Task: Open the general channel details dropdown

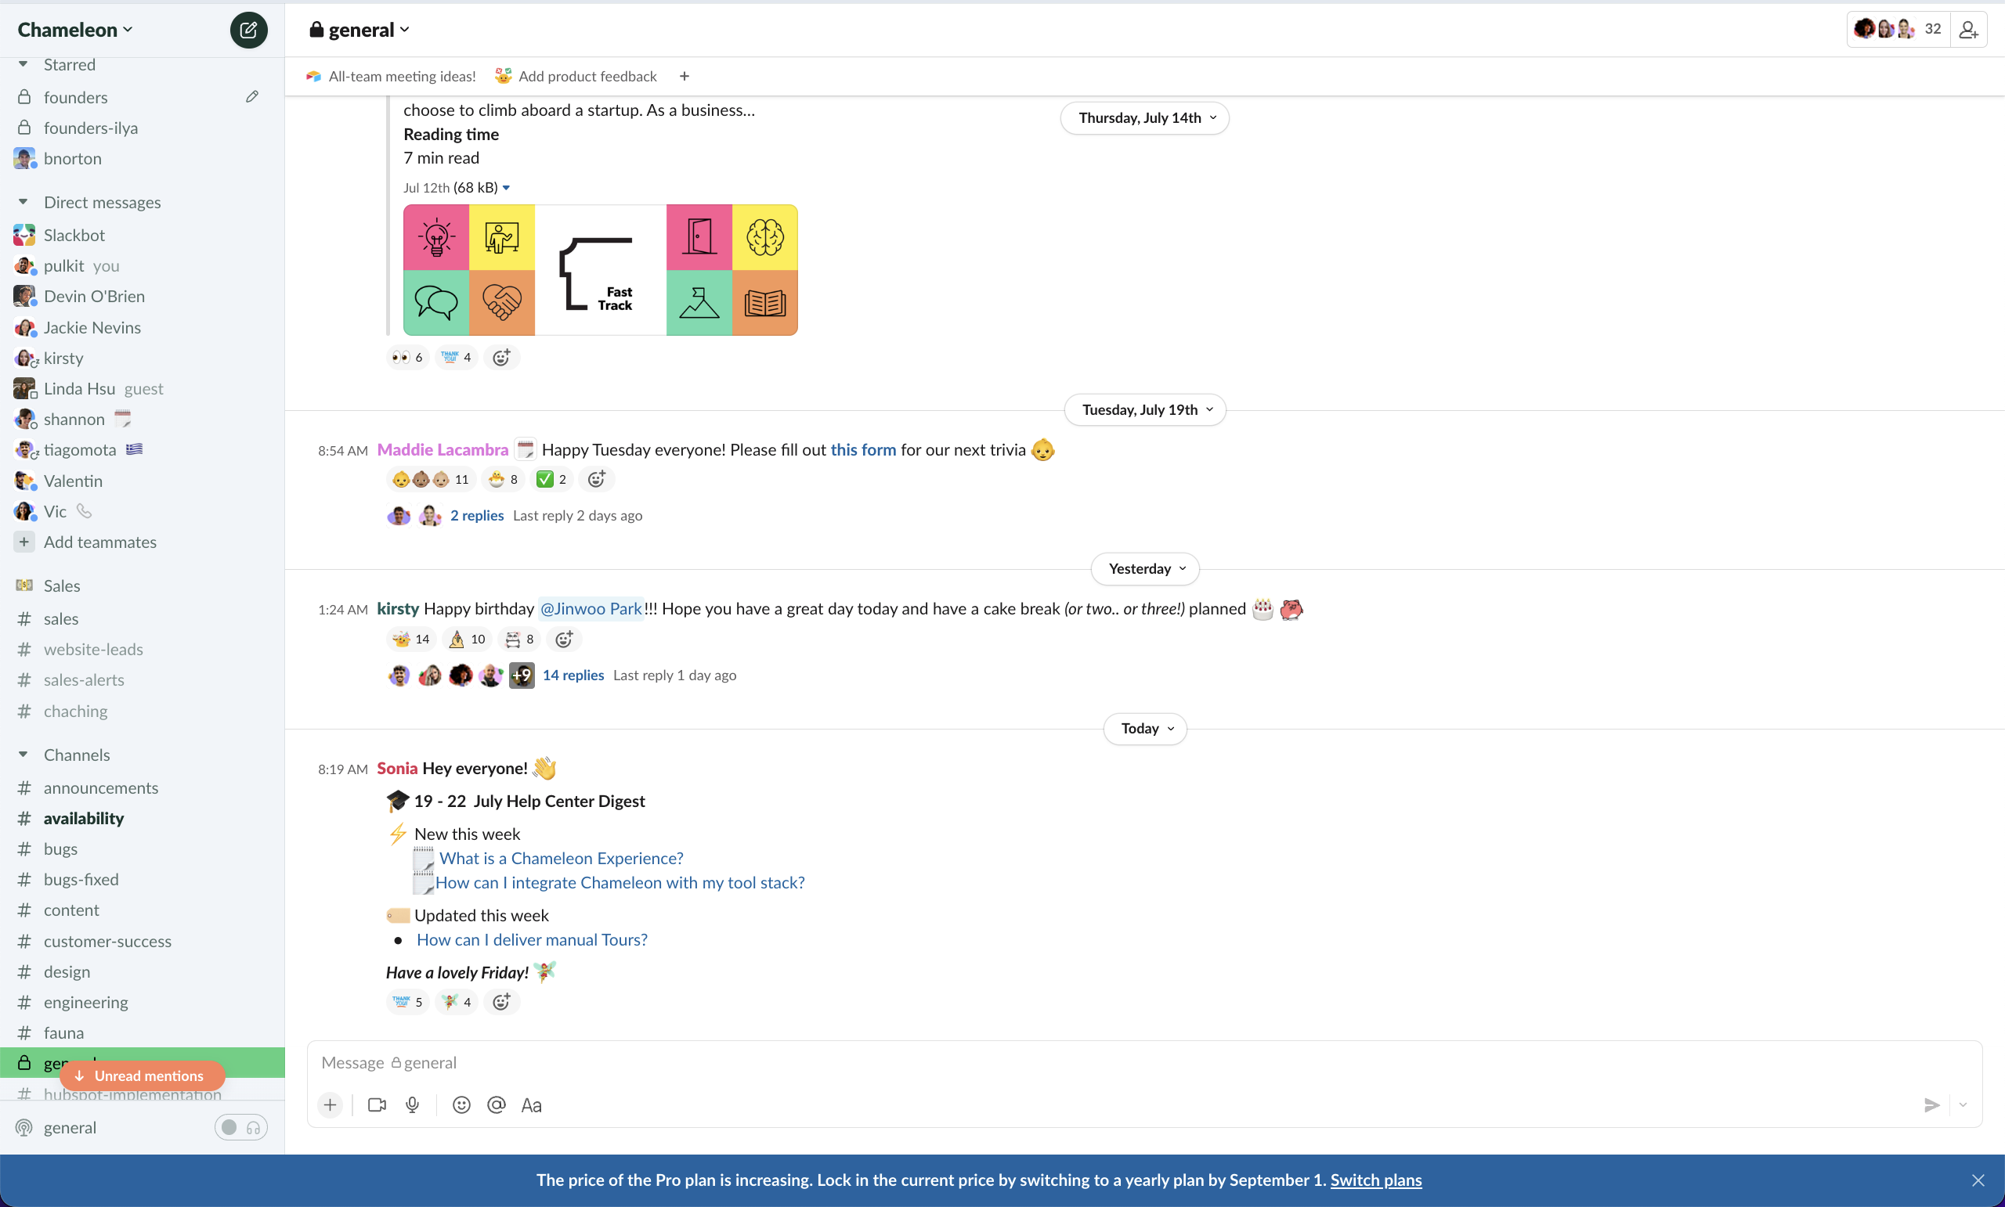Action: pyautogui.click(x=359, y=30)
